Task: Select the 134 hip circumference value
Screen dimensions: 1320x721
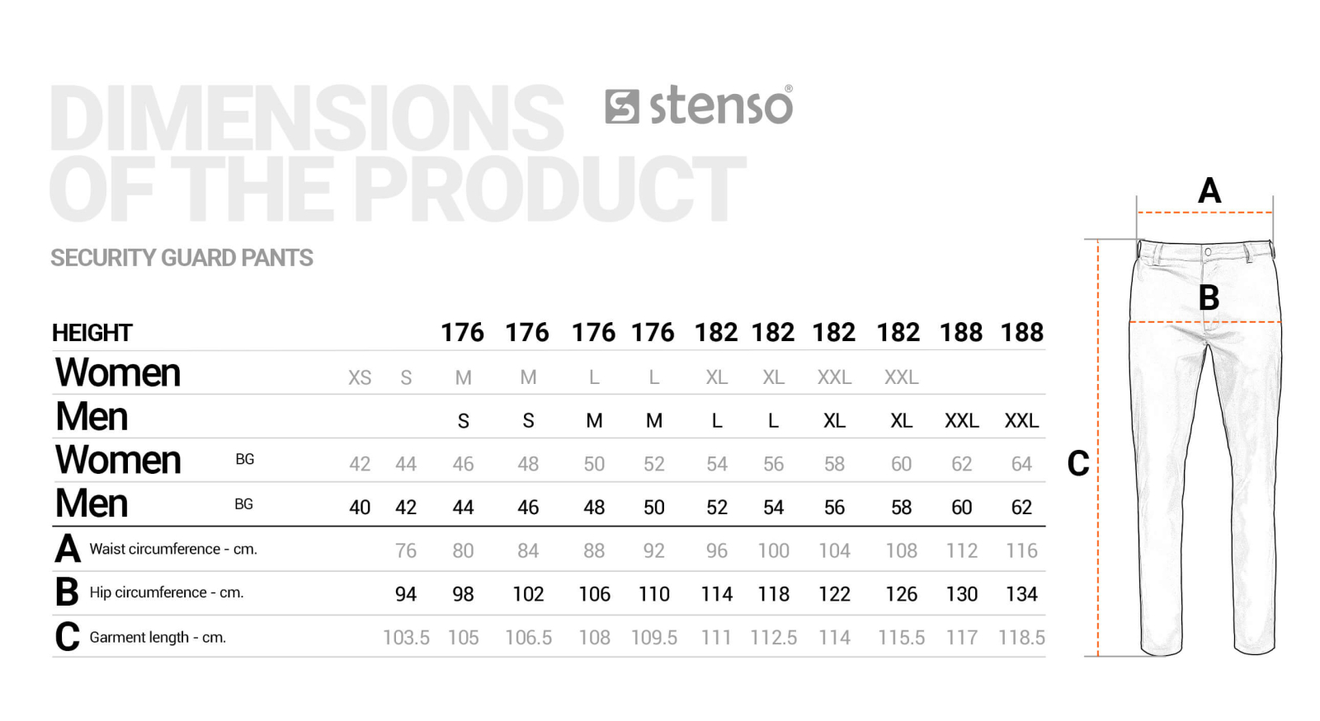Action: point(1021,594)
